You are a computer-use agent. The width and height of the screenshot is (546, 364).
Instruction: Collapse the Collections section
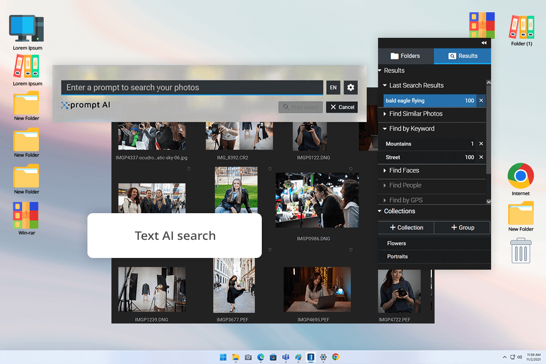click(x=380, y=211)
